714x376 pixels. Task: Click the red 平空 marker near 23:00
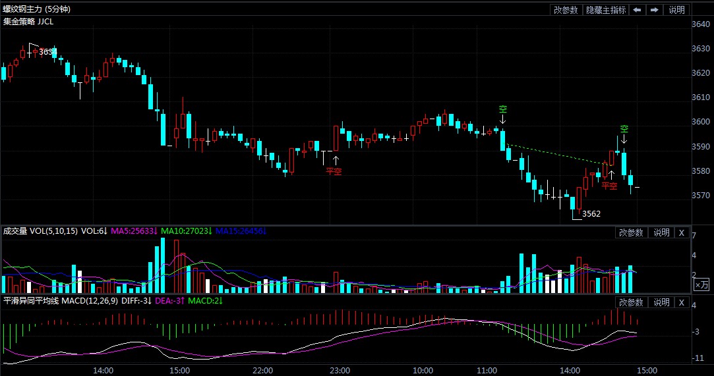point(334,171)
